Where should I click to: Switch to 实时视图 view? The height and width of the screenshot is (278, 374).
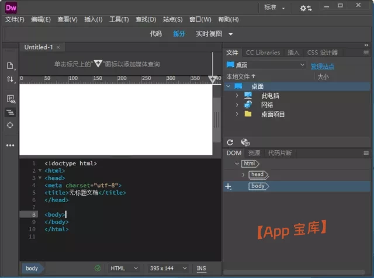tap(209, 34)
